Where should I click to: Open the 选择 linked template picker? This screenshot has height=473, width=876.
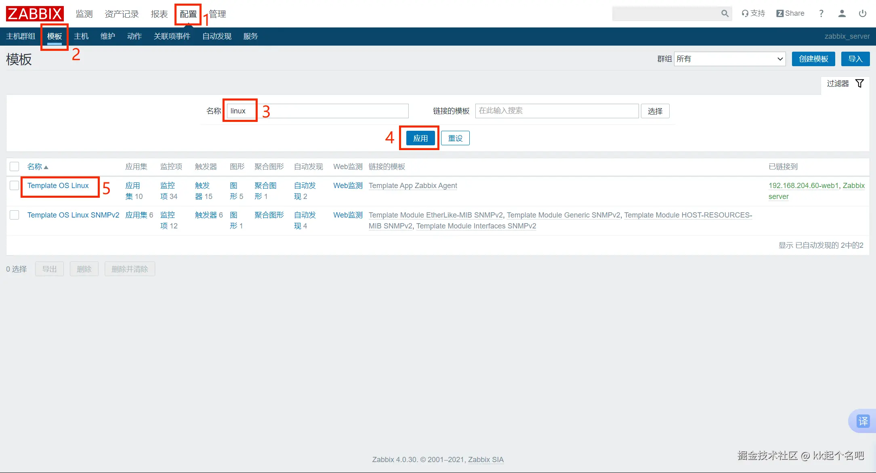pos(655,111)
